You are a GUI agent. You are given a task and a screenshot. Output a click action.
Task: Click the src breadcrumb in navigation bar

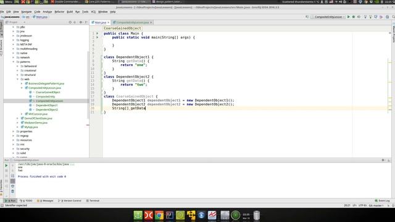point(26,17)
